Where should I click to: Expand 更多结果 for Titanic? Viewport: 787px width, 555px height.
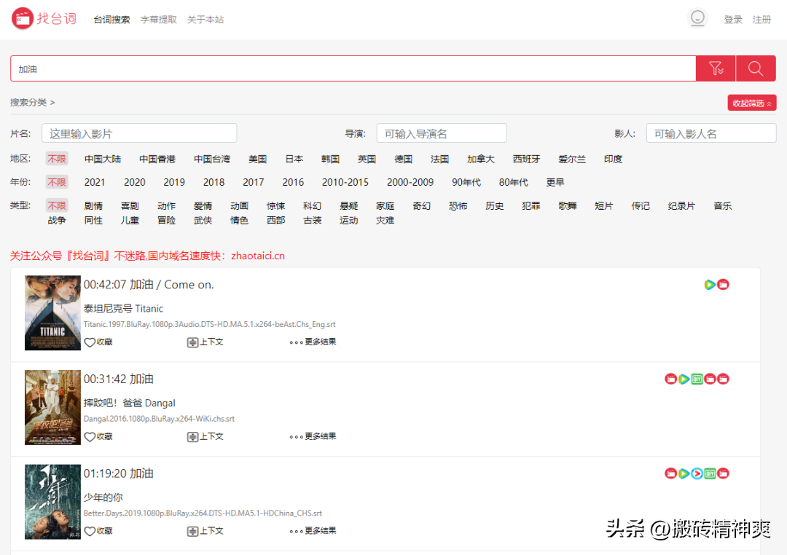313,342
